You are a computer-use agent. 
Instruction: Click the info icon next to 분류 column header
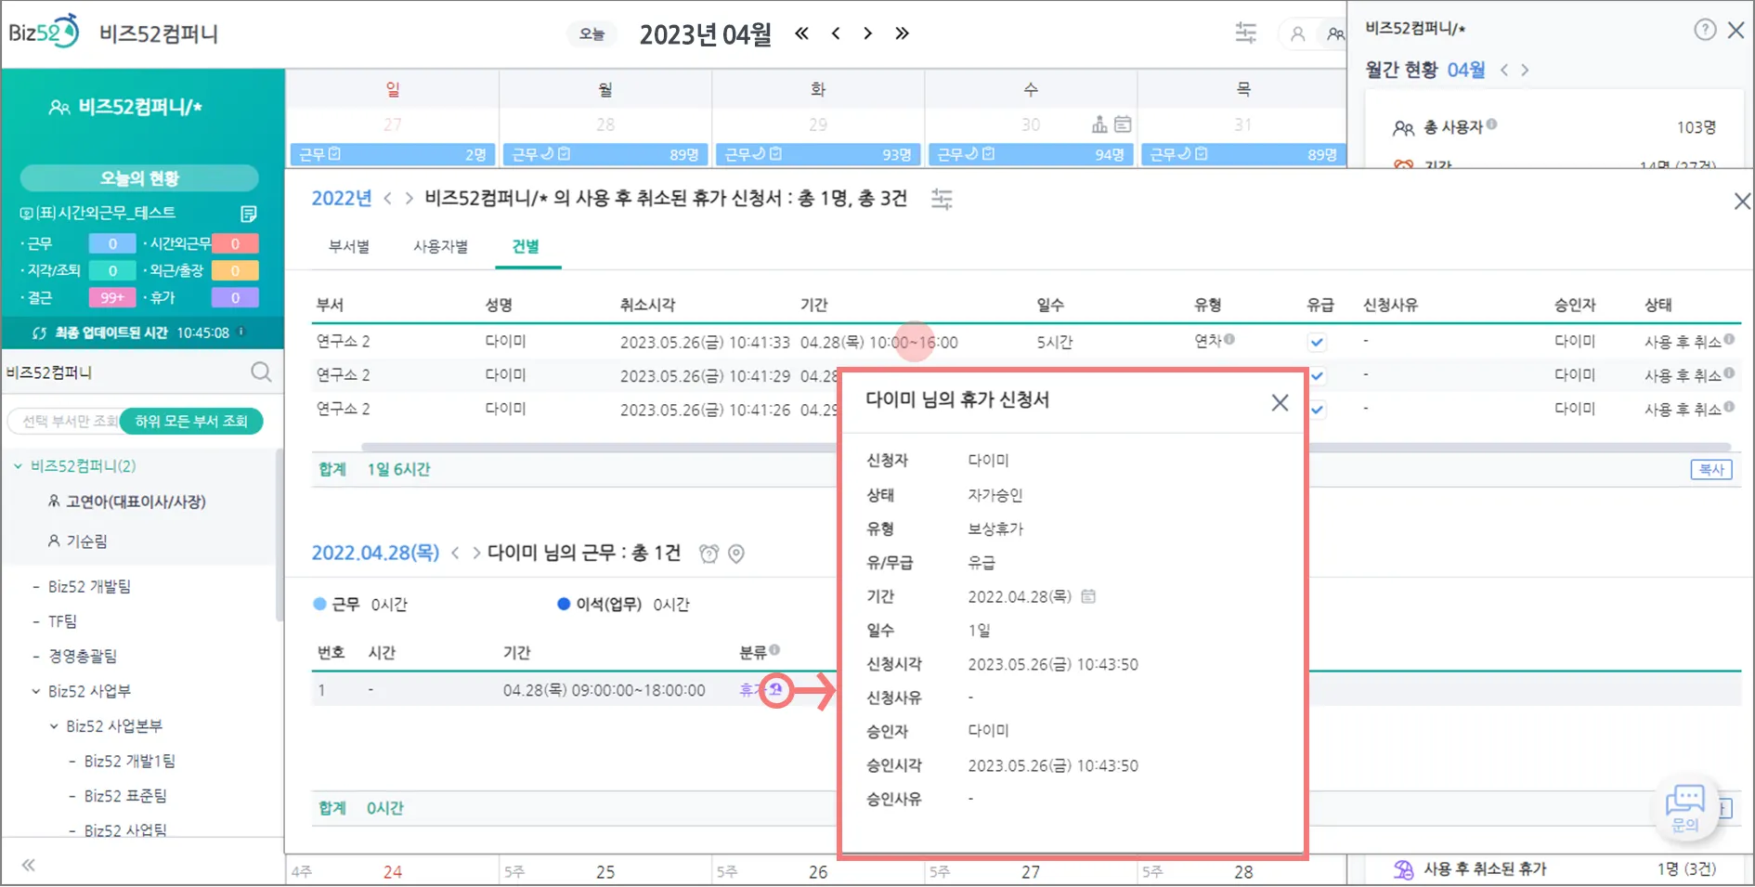[x=774, y=650]
